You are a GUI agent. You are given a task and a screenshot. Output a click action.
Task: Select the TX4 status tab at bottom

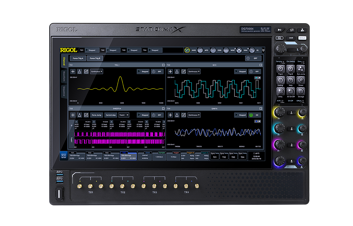pyautogui.click(x=128, y=156)
